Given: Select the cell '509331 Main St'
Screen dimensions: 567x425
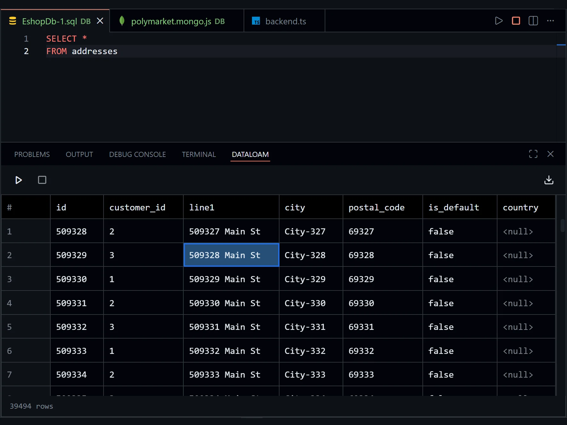Looking at the screenshot, I should 231,327.
